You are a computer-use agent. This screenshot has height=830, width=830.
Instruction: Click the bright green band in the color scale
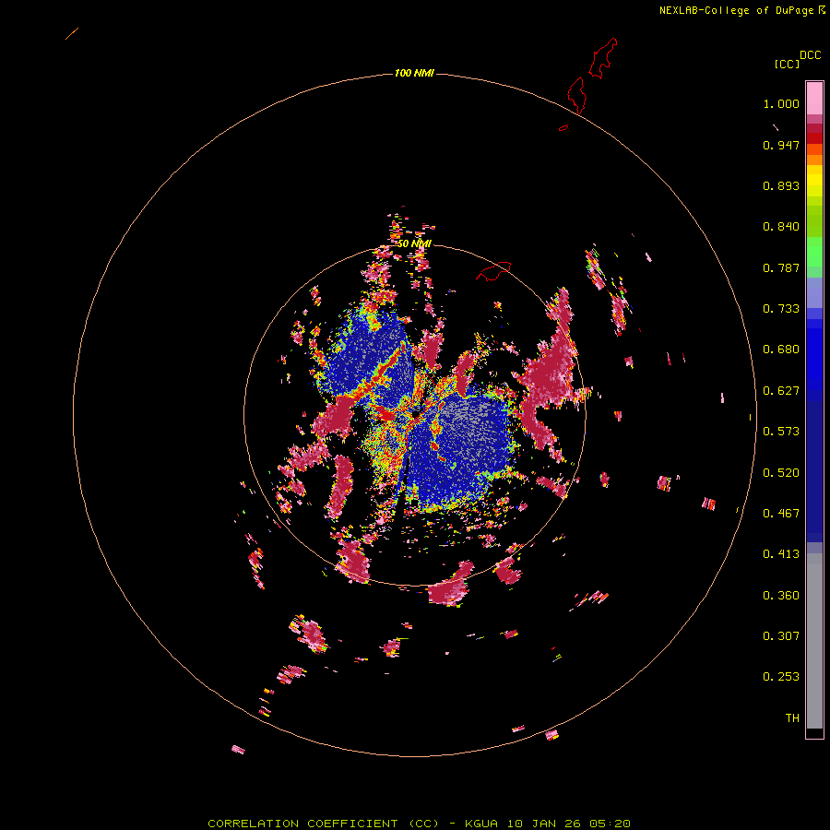pos(814,251)
